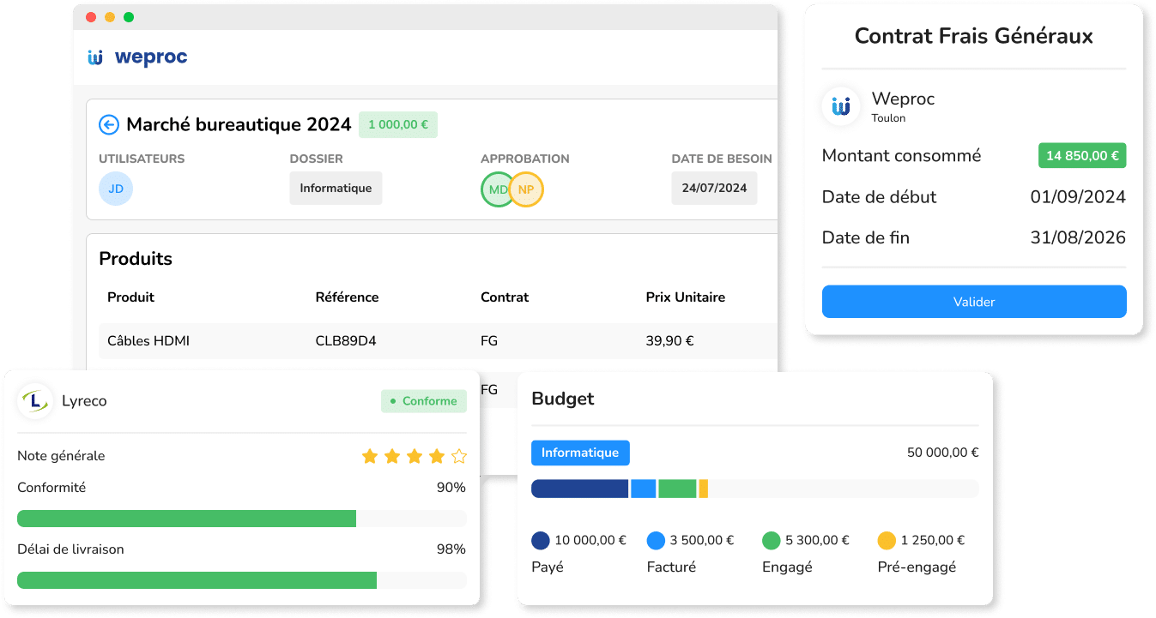Click the Référence column header
The height and width of the screenshot is (618, 1156).
click(x=348, y=297)
